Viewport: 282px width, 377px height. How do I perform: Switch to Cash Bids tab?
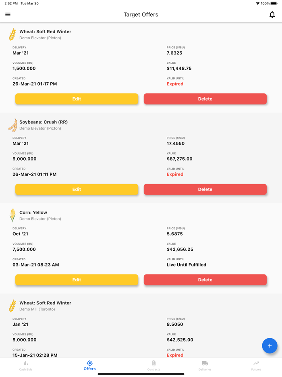[26, 365]
